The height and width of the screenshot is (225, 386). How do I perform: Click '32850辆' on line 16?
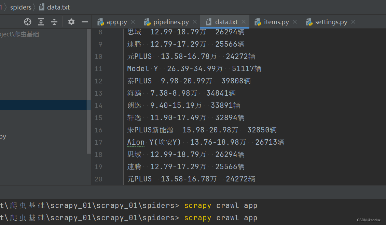click(262, 130)
